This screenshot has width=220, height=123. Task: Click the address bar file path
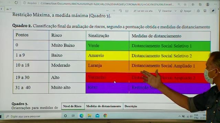[x=107, y=4]
